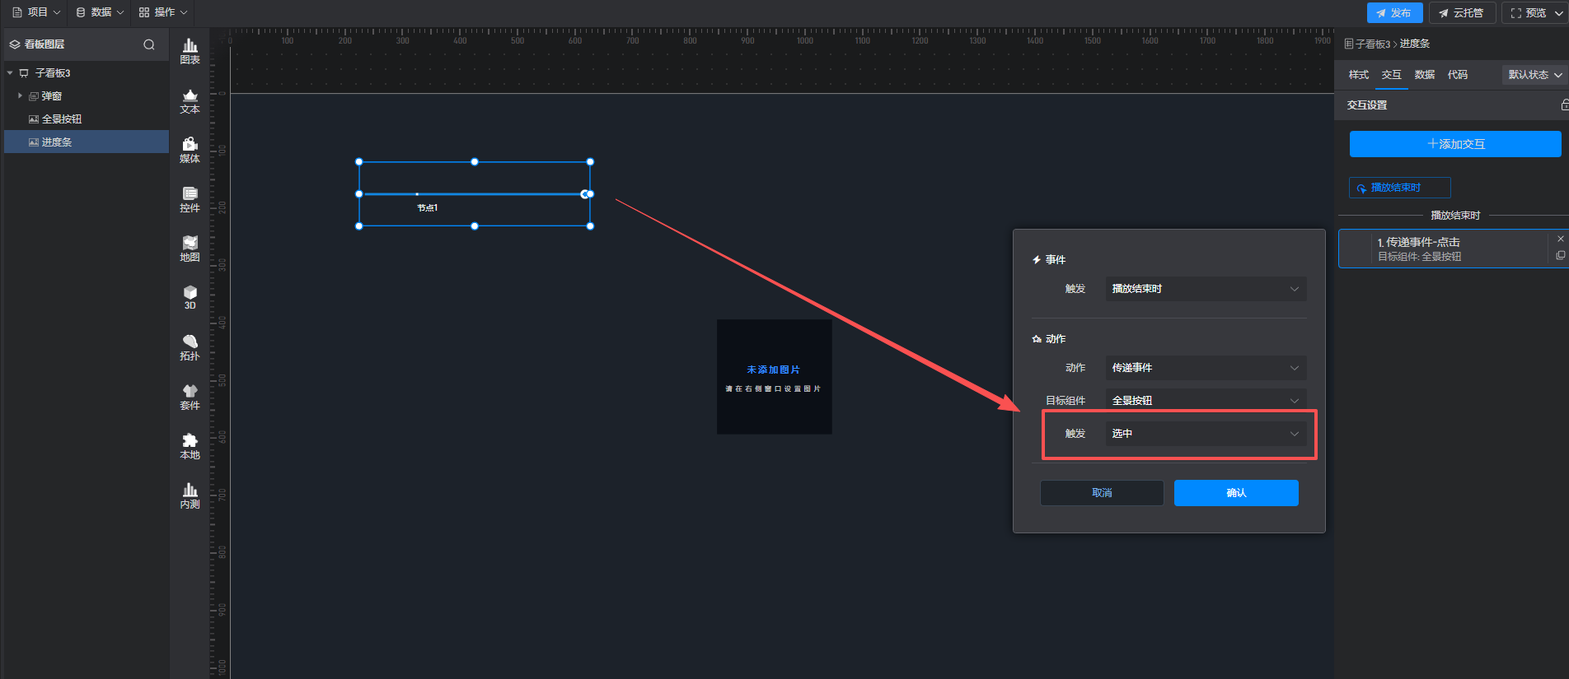Search layers with the magnifier icon
The image size is (1569, 679).
149,44
